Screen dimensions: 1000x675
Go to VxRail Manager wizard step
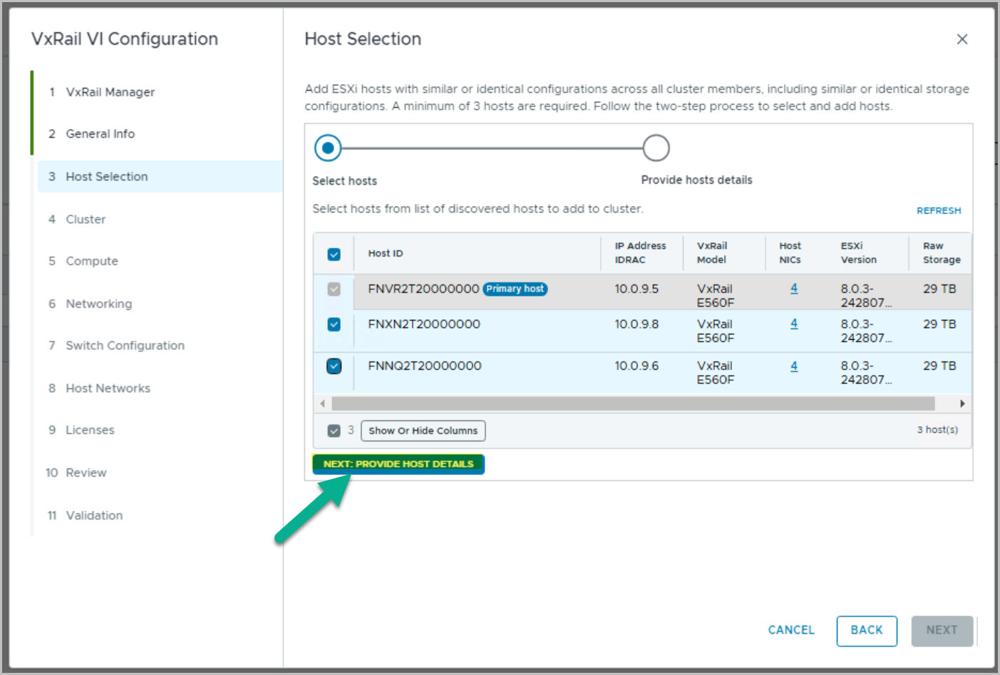click(110, 92)
